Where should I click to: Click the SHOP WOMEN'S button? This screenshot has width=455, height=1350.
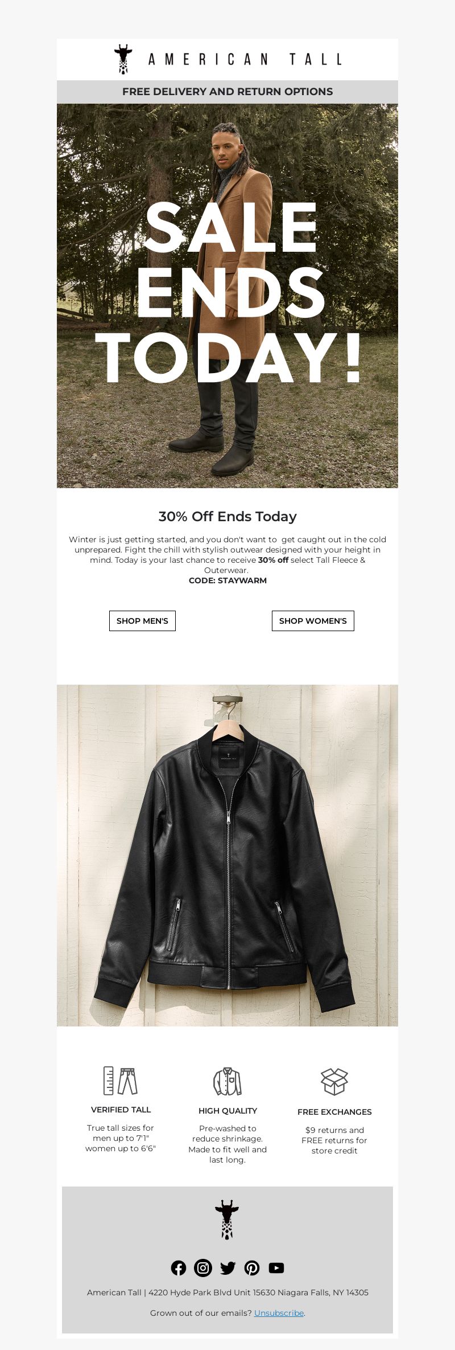click(x=313, y=621)
